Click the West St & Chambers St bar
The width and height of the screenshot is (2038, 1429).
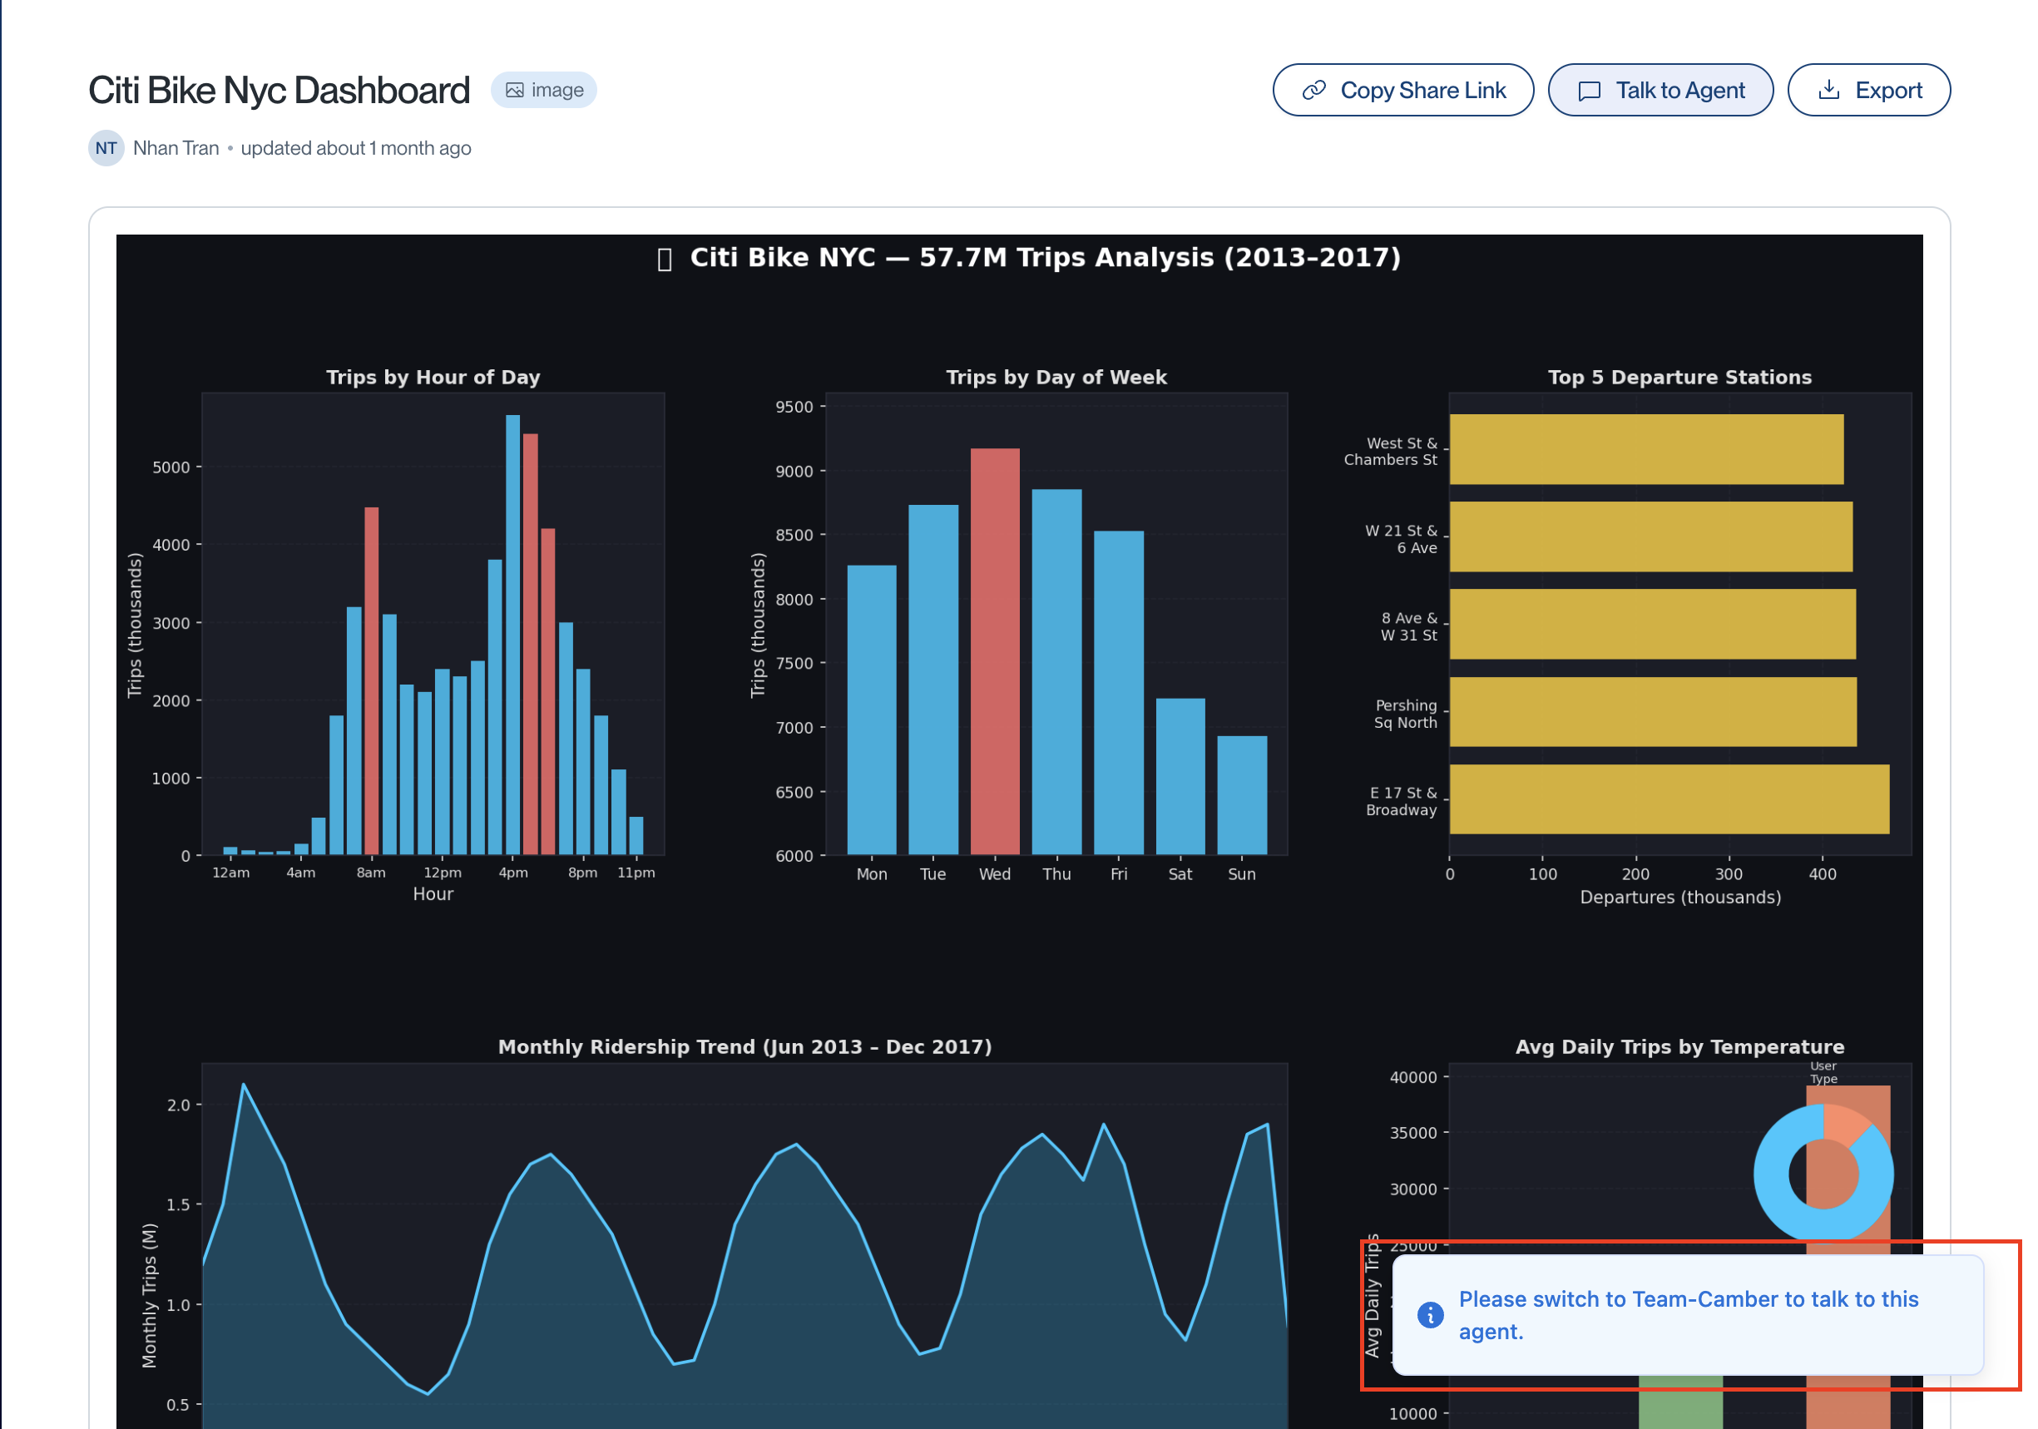(1645, 449)
